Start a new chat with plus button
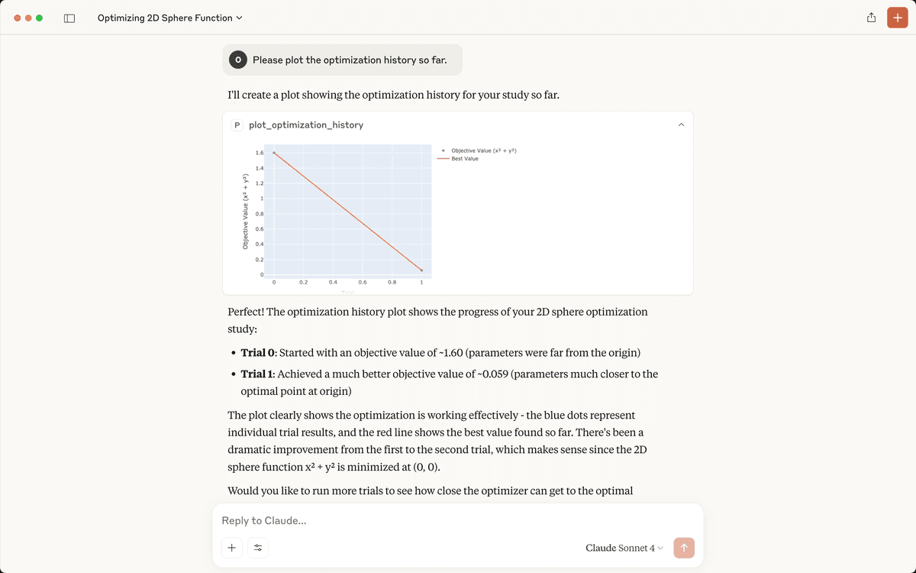 click(897, 18)
